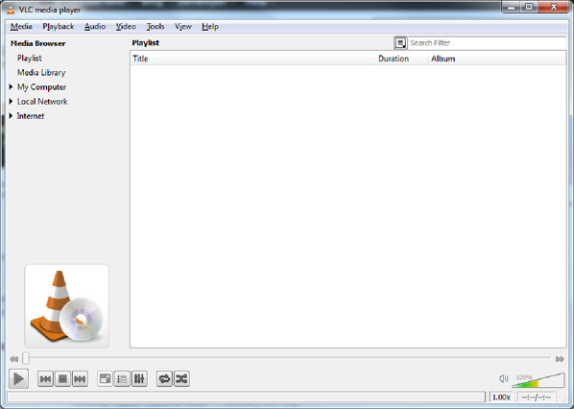Toggle shuffle random playback
The image size is (574, 409).
(x=181, y=378)
